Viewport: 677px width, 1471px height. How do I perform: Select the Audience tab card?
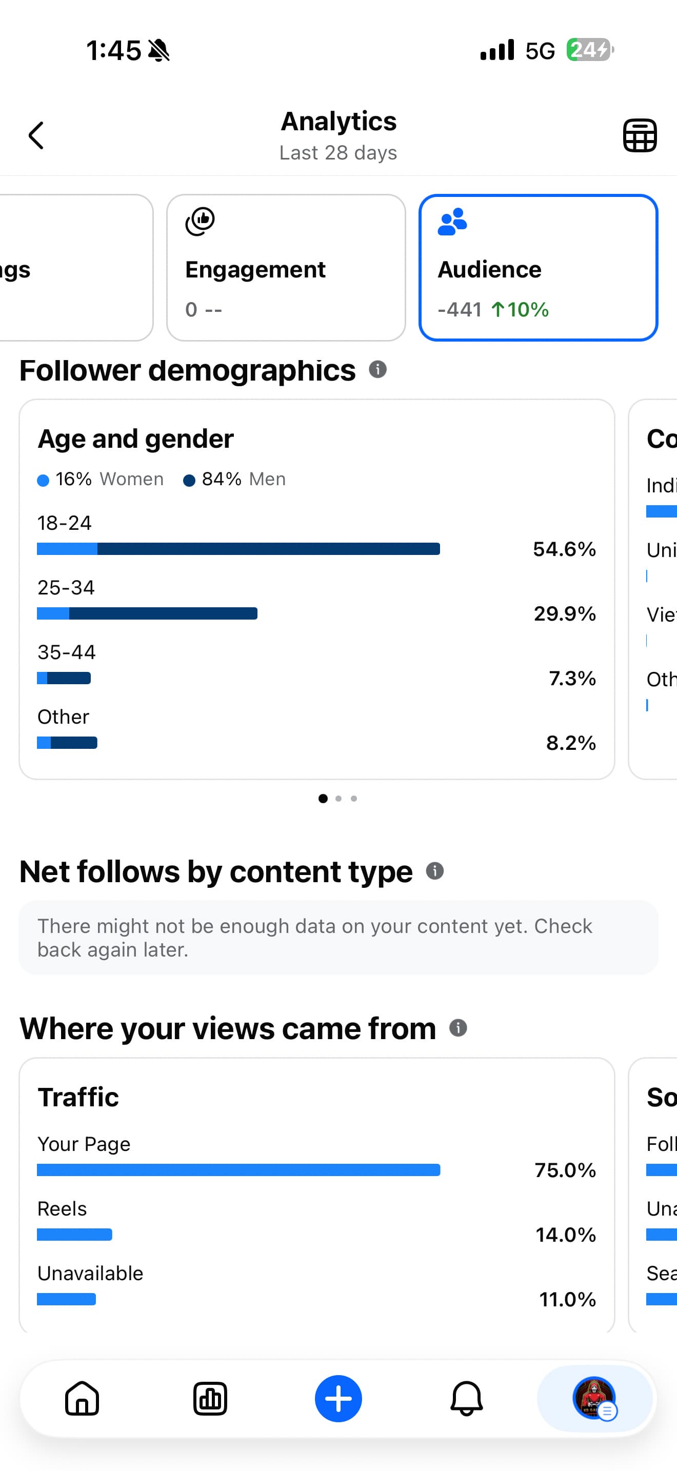click(539, 268)
